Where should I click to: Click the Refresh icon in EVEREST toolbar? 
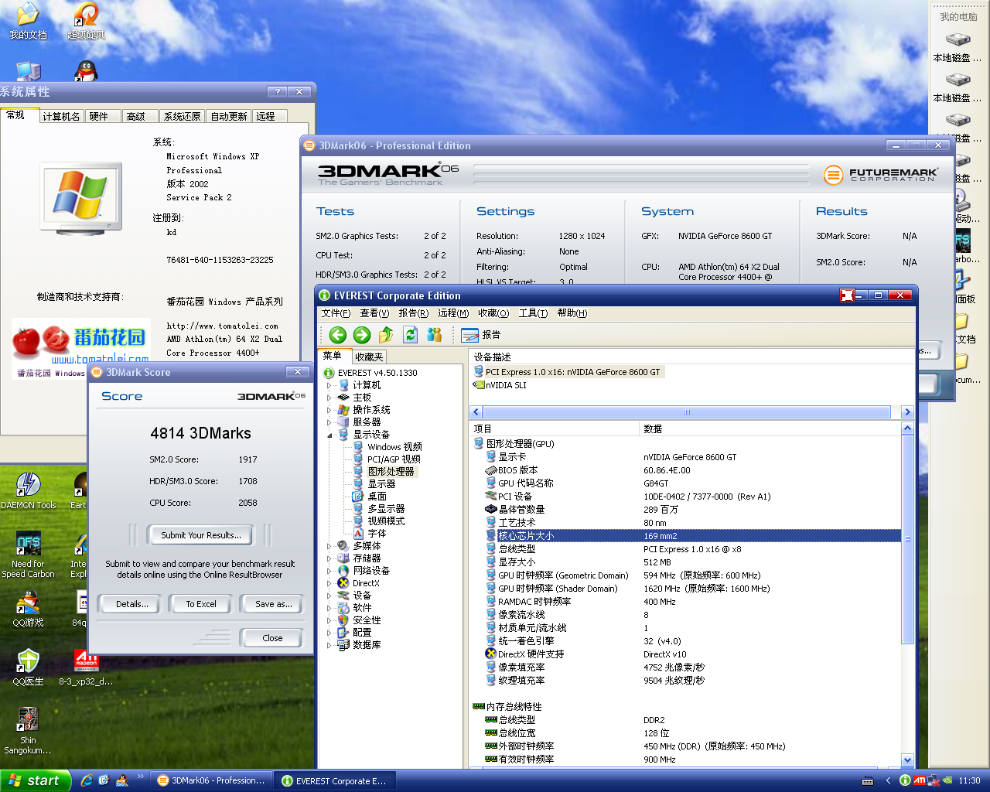(x=410, y=335)
